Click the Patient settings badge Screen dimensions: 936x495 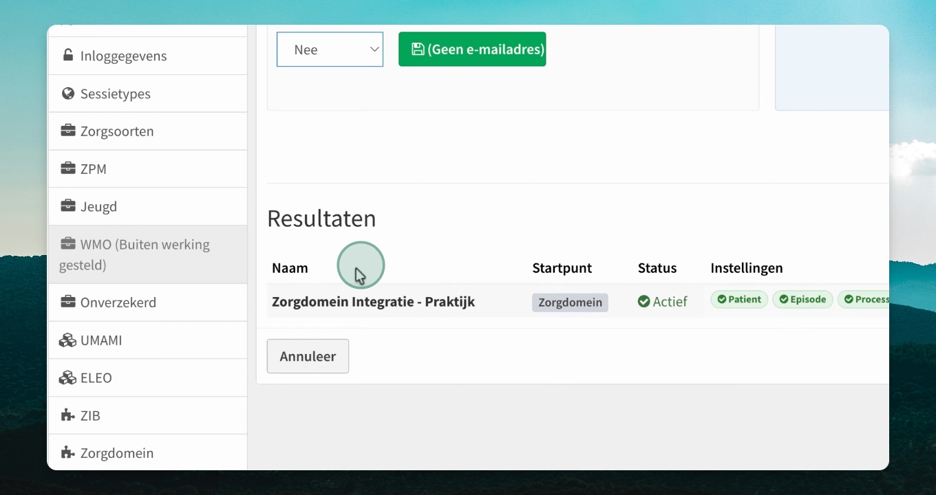[739, 300]
